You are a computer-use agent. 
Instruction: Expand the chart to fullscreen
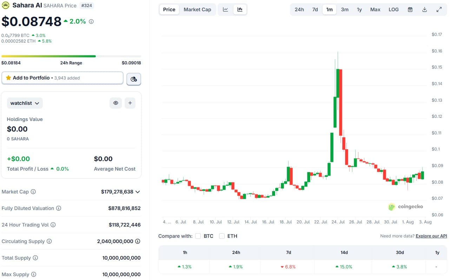point(439,9)
